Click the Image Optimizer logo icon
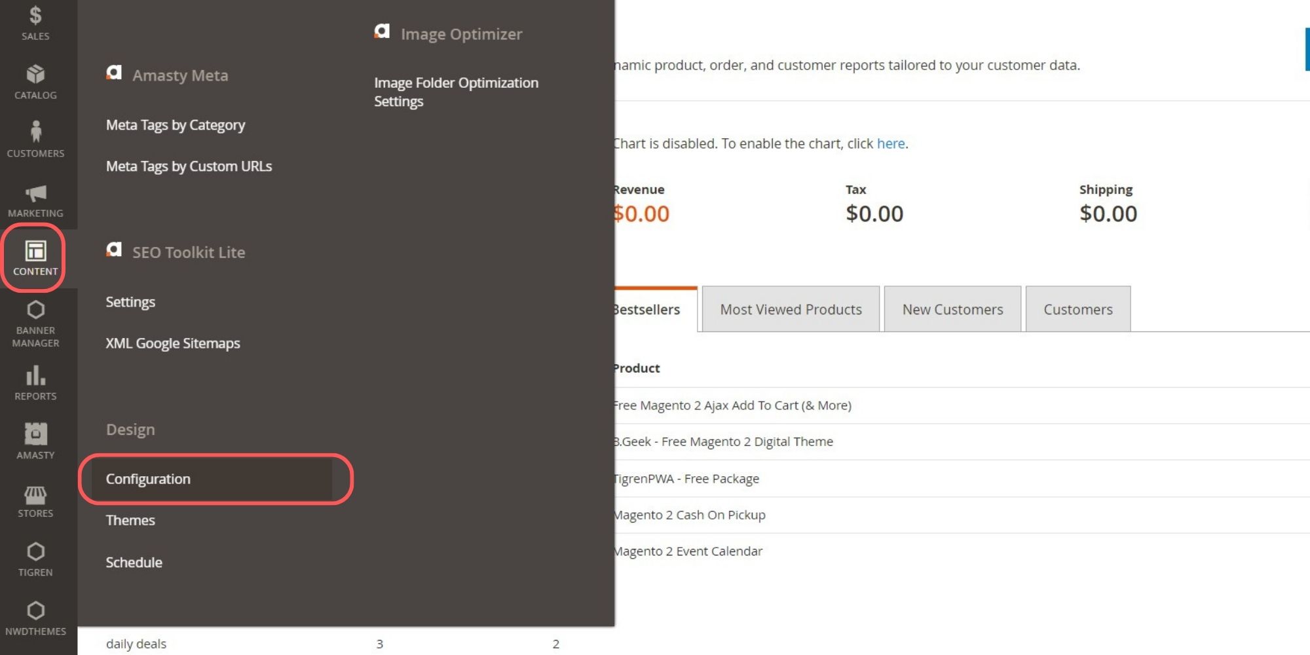 (382, 31)
